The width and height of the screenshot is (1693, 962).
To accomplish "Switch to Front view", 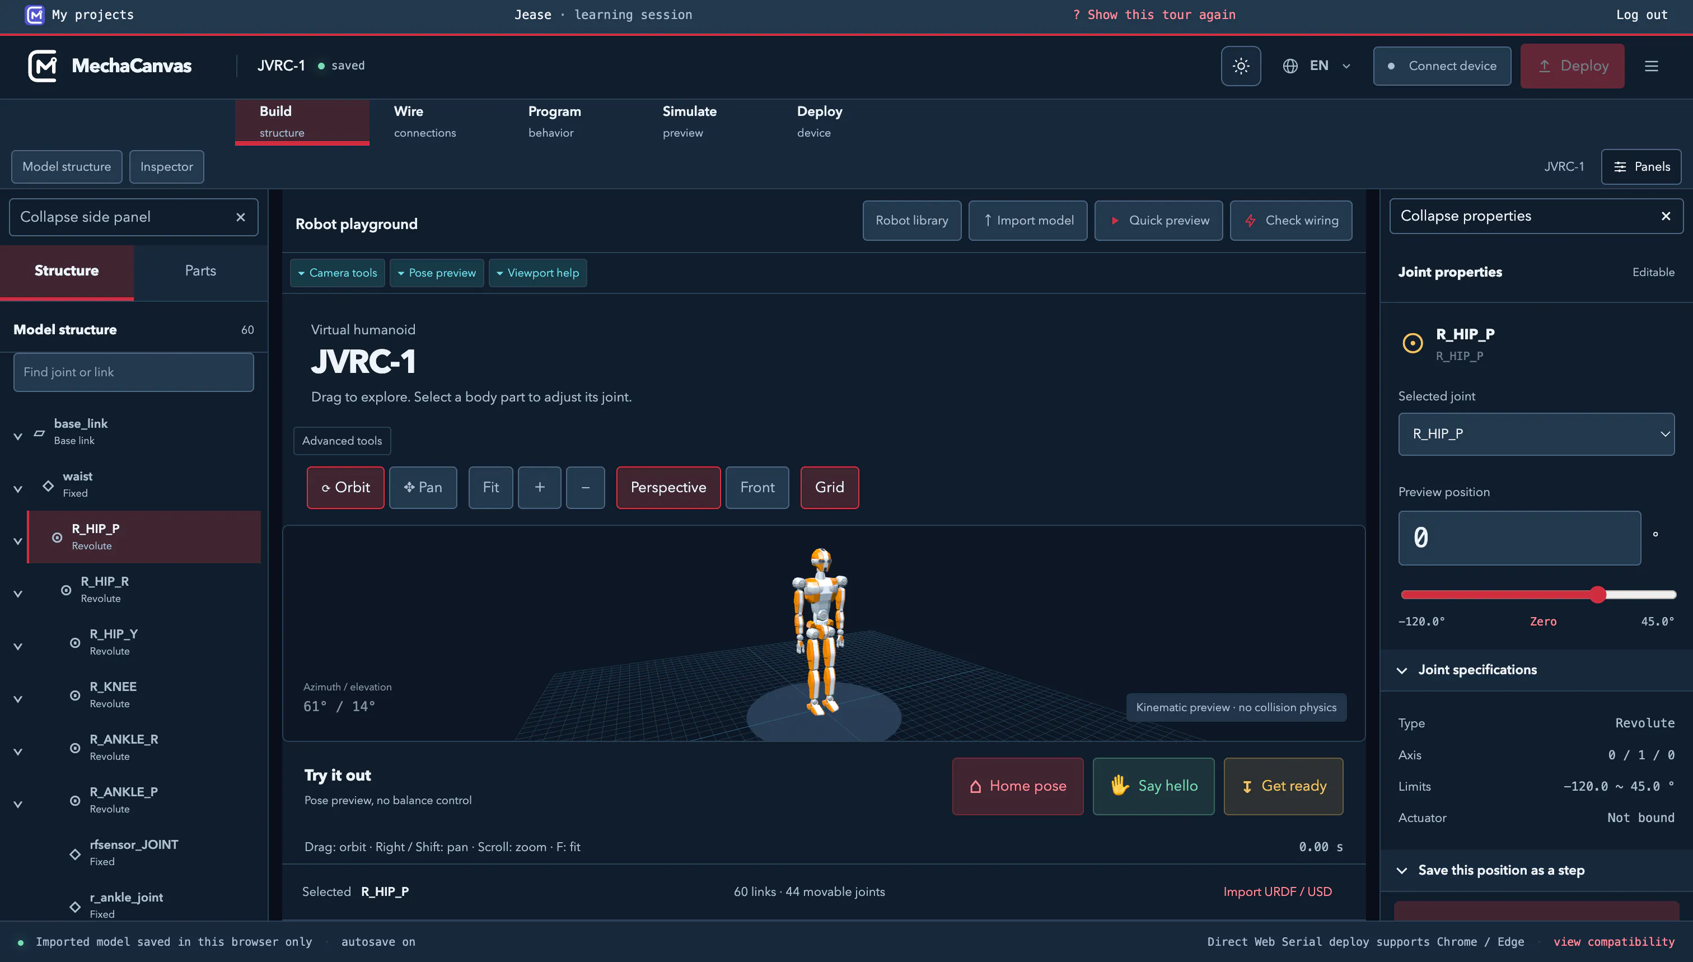I will 757,488.
